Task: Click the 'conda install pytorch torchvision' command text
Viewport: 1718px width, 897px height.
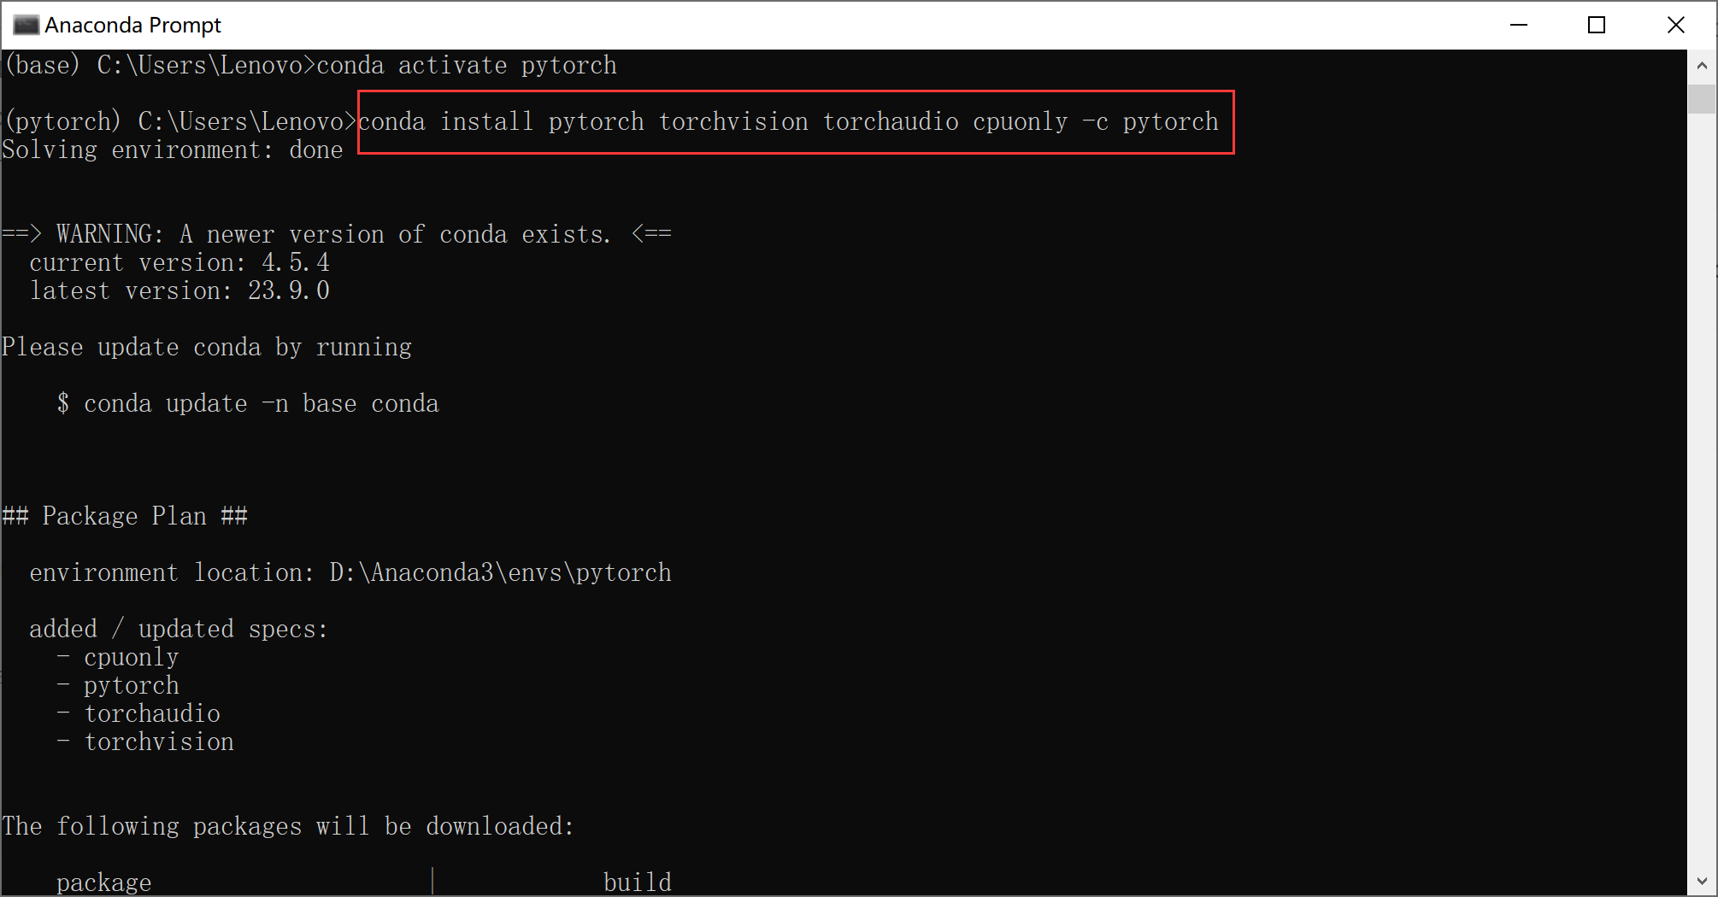Action: (788, 121)
